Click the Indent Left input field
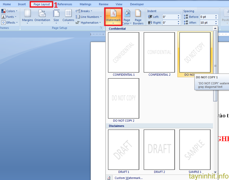This screenshot has height=180, width=229. [x=171, y=17]
